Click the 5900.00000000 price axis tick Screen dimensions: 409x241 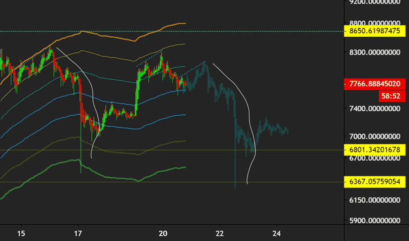click(375, 221)
